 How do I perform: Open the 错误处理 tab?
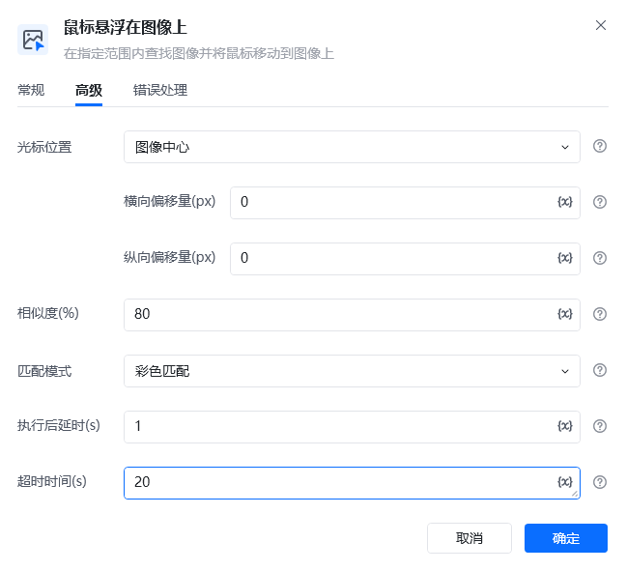click(x=160, y=90)
